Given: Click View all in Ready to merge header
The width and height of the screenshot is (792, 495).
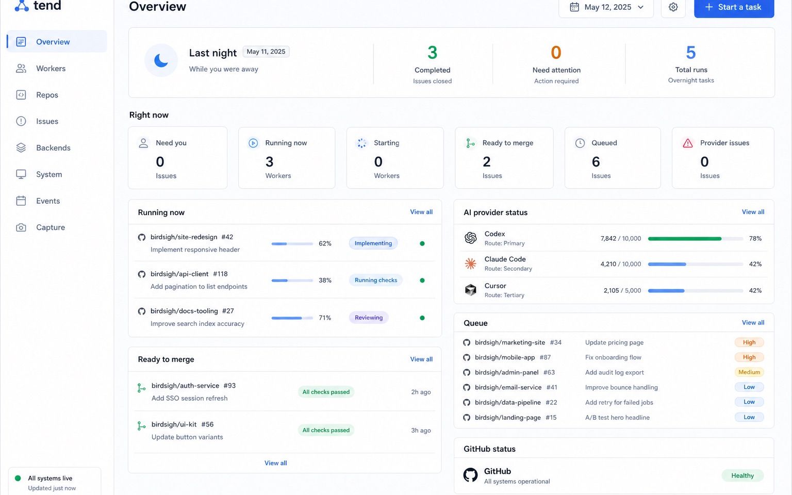Looking at the screenshot, I should tap(421, 359).
